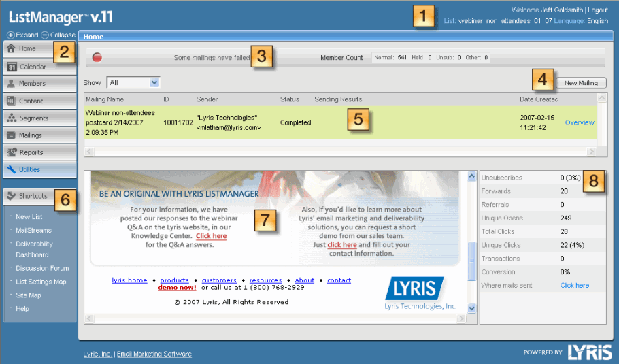The width and height of the screenshot is (619, 364).
Task: Click mailing table horizontal scroll left arrow
Action: click(x=89, y=151)
